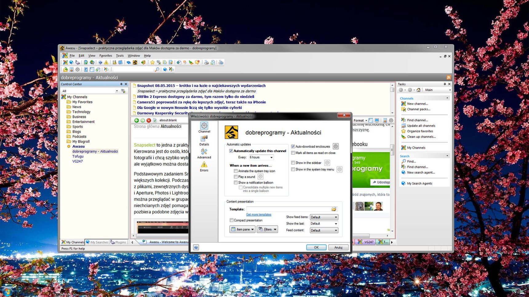529x297 pixels.
Task: Open auto-download enclosures settings gear
Action: click(x=336, y=146)
